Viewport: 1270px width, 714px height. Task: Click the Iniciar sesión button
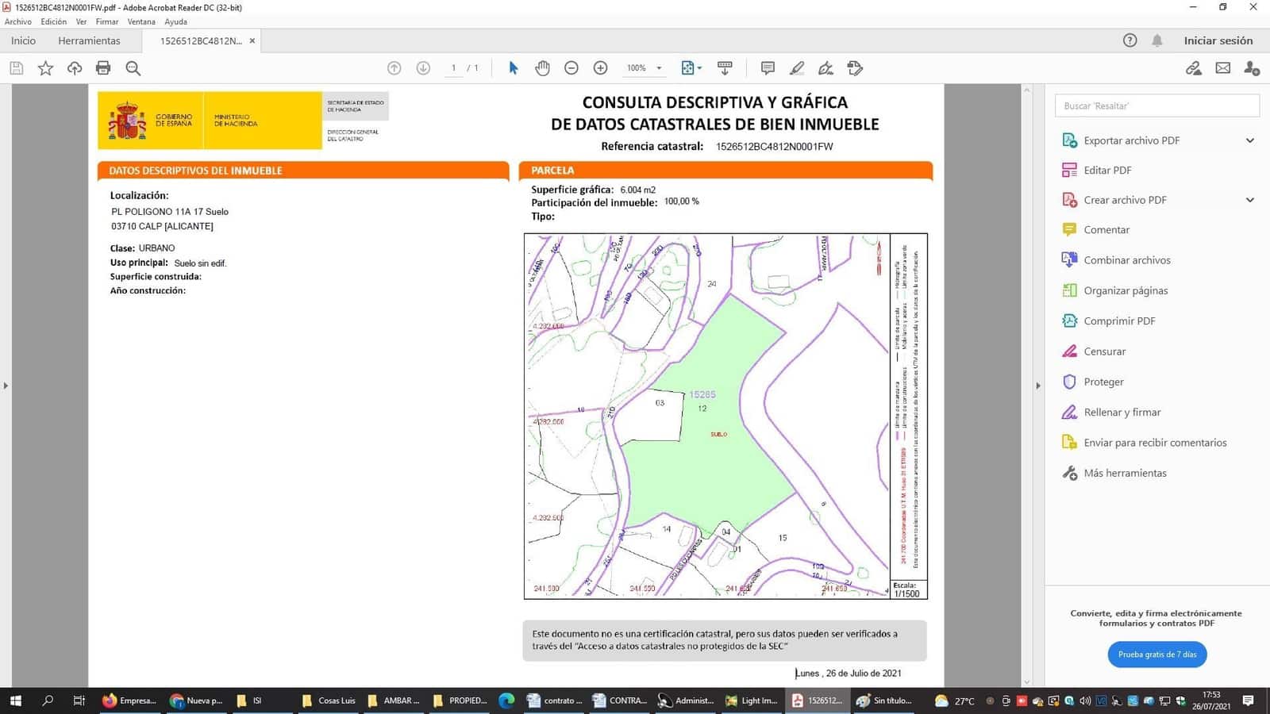1219,40
